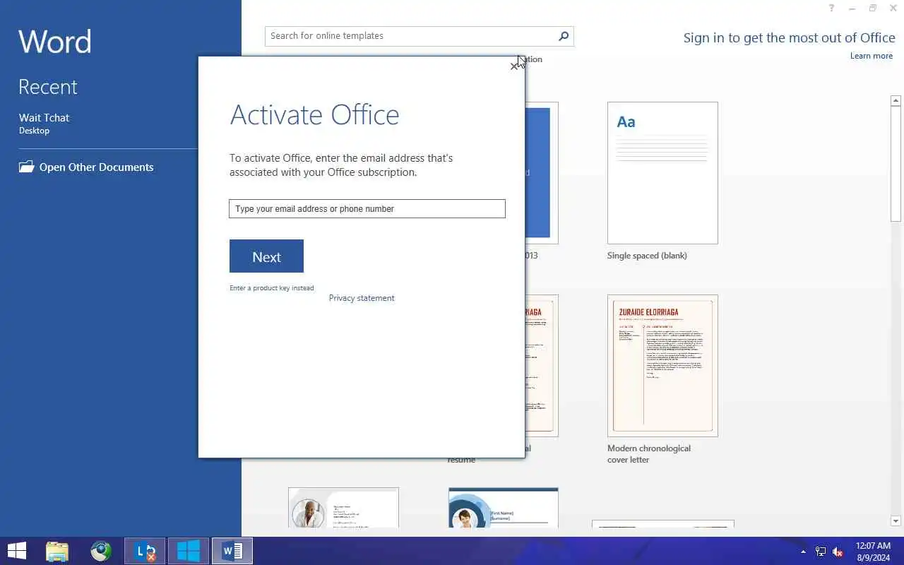Show hidden system tray icons
This screenshot has height=565, width=904.
803,552
